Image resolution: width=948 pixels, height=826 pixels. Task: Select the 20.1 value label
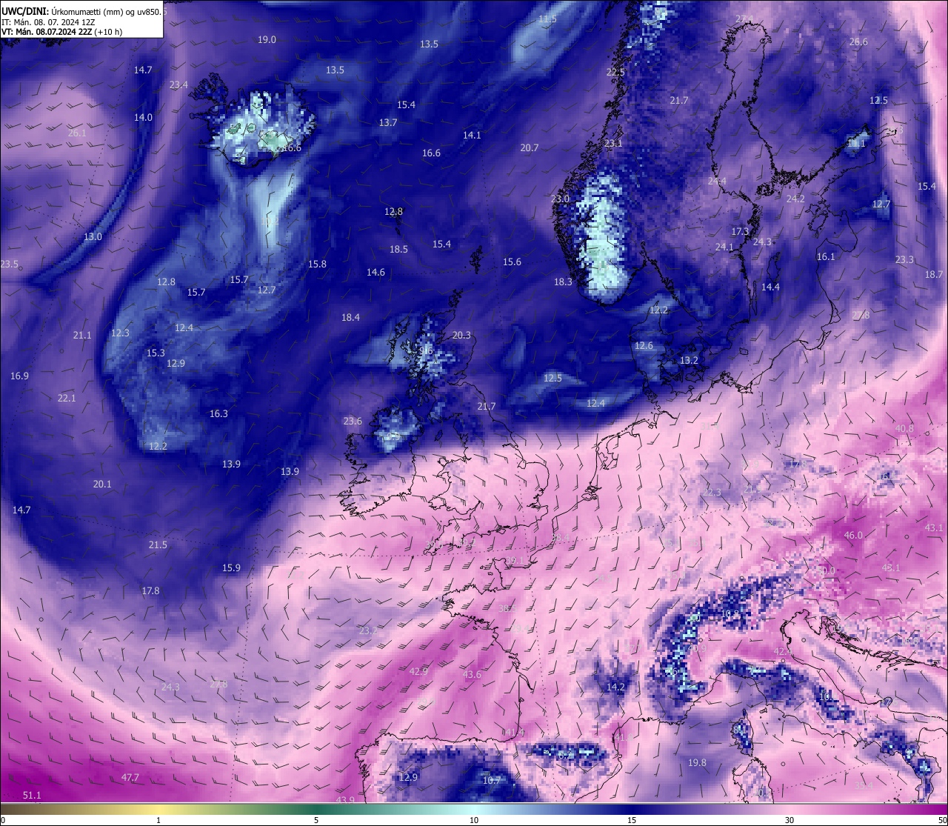[x=102, y=484]
